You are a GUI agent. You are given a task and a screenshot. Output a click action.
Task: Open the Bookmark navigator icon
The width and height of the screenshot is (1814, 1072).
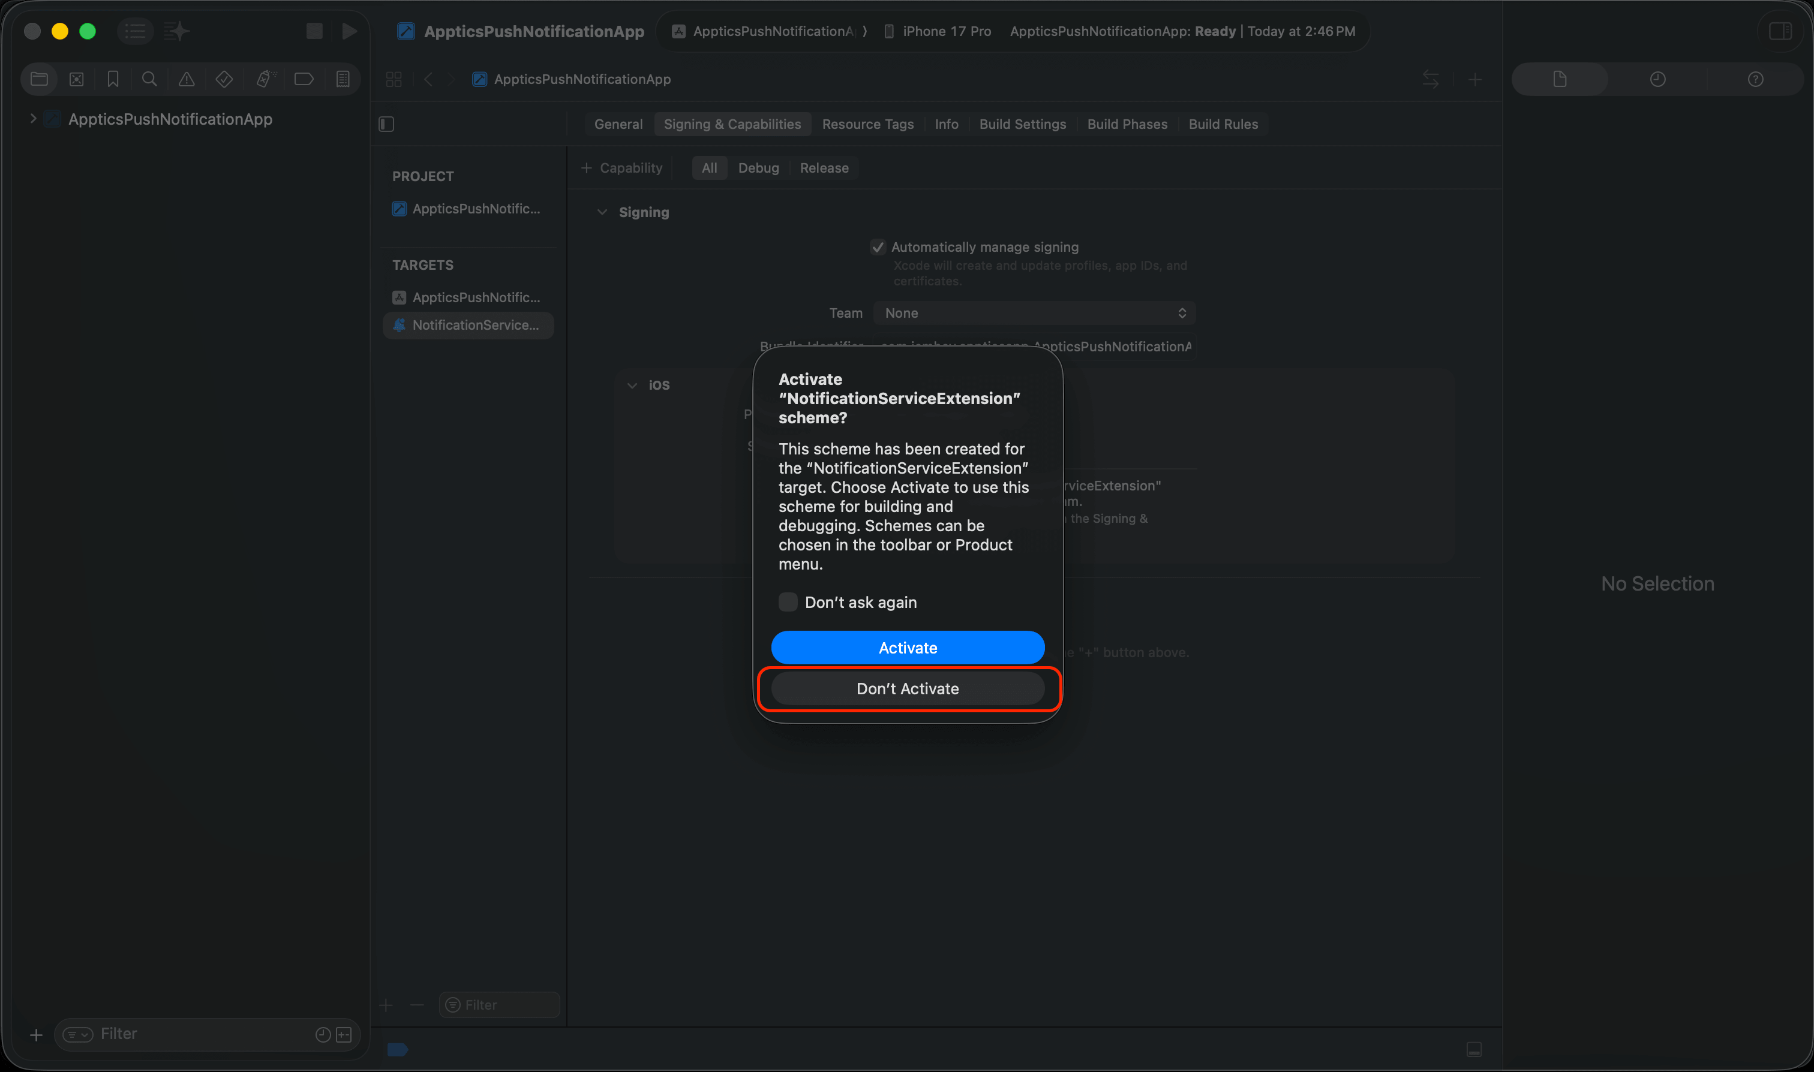[x=113, y=80]
